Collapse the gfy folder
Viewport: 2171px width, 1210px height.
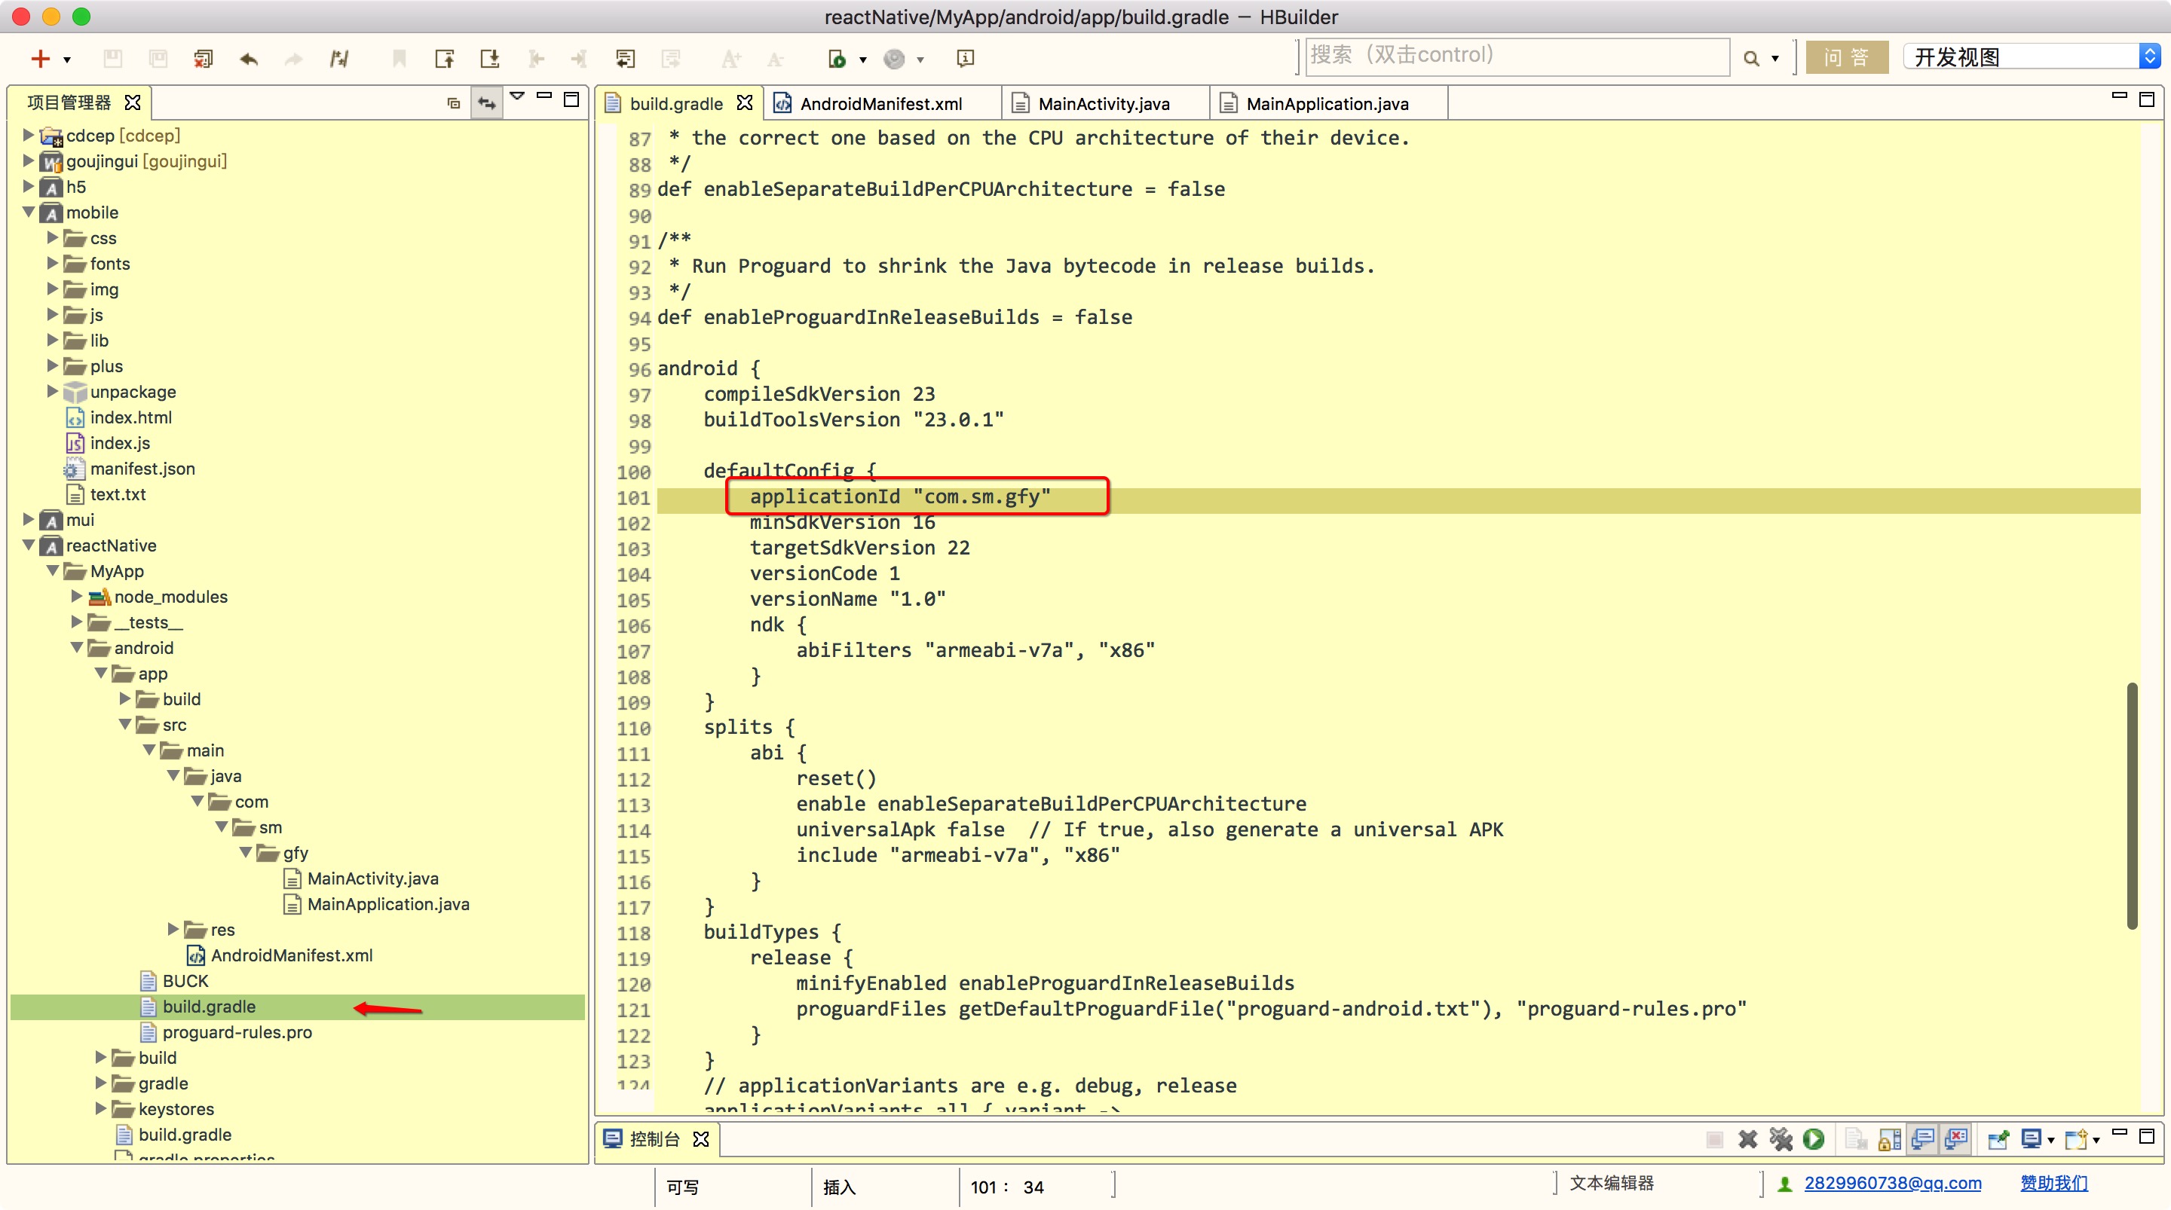pos(245,852)
